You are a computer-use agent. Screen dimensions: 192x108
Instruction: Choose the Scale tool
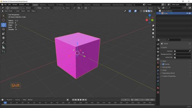pyautogui.click(x=4, y=34)
